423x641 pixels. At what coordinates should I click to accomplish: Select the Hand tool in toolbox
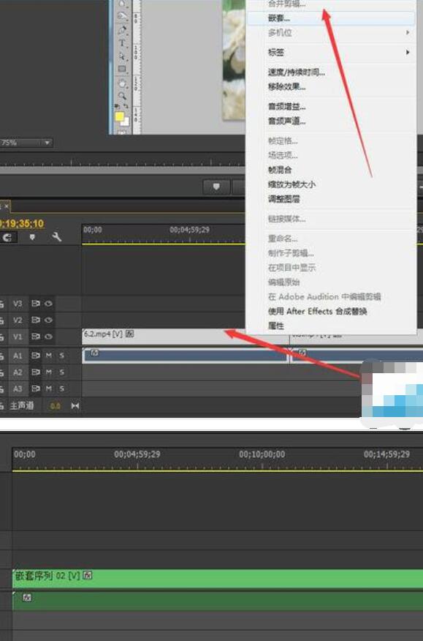pyautogui.click(x=122, y=83)
